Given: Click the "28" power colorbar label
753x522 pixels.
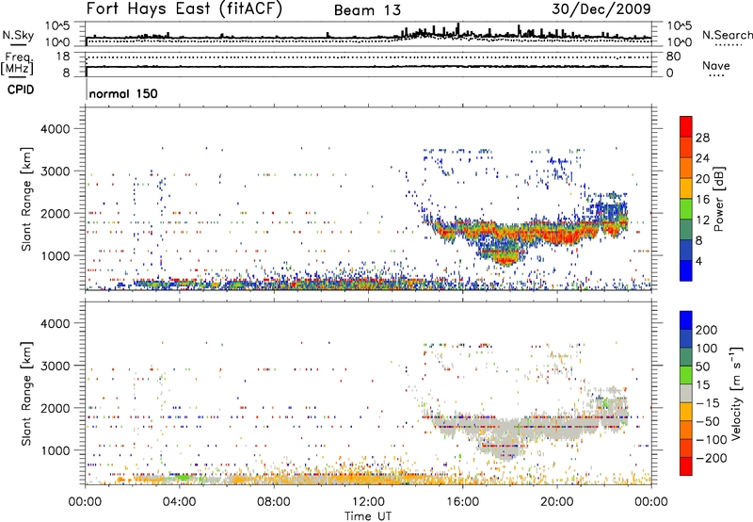Looking at the screenshot, I should click(702, 138).
